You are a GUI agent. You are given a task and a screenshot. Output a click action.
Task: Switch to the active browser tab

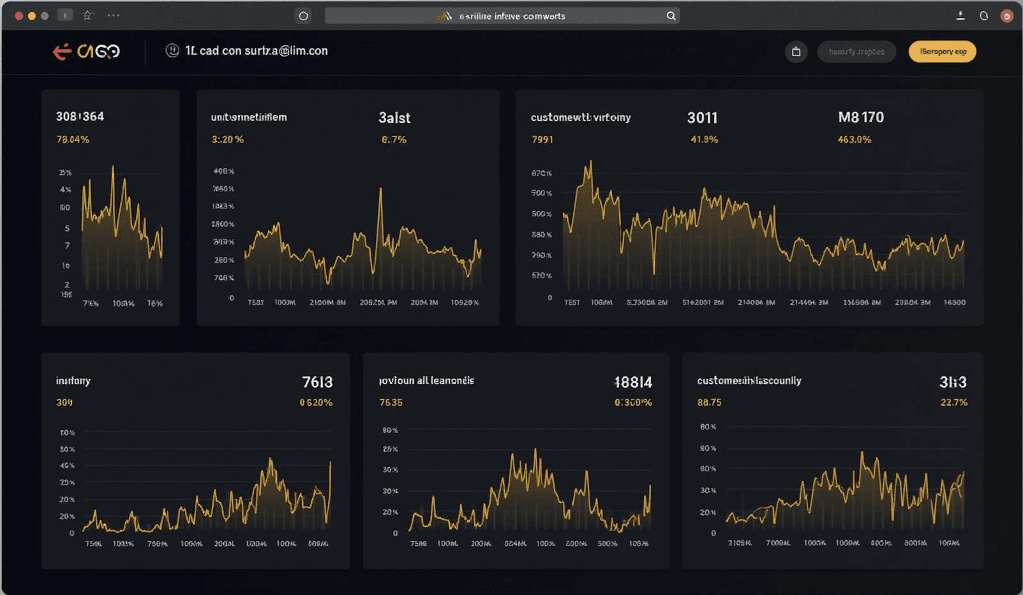coord(303,15)
